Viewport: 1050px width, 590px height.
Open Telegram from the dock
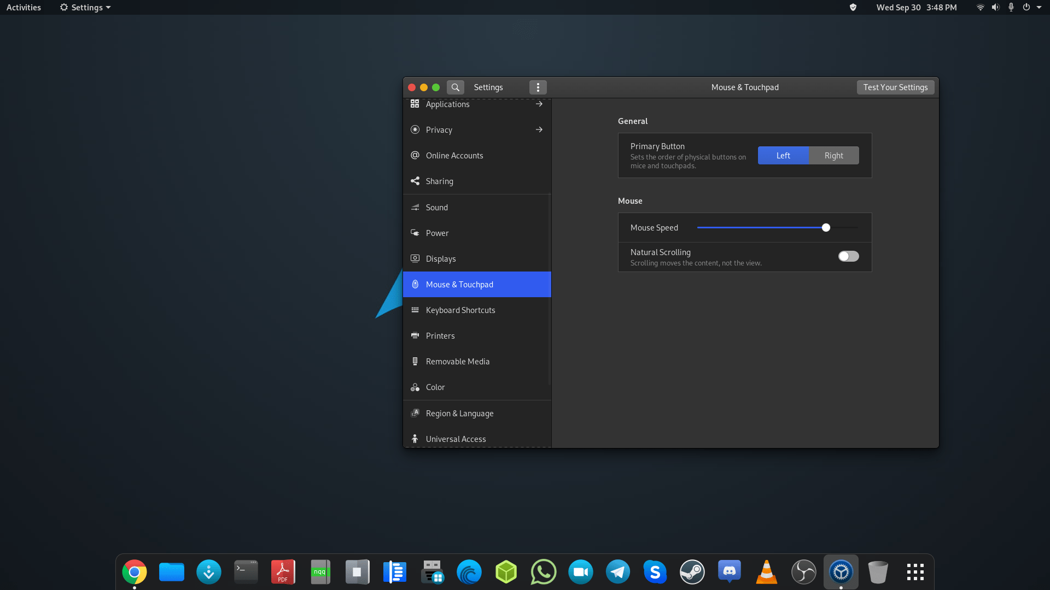click(x=617, y=572)
